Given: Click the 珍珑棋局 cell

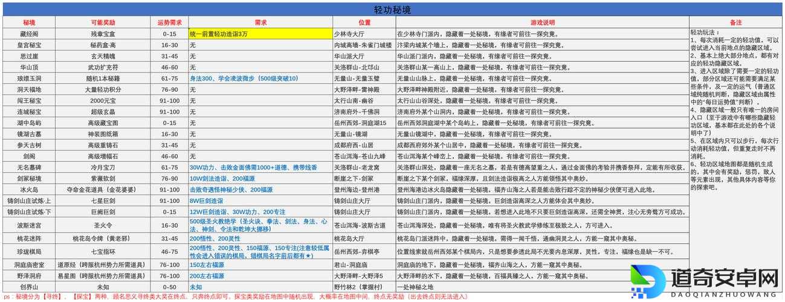Looking at the screenshot, I should (29, 251).
